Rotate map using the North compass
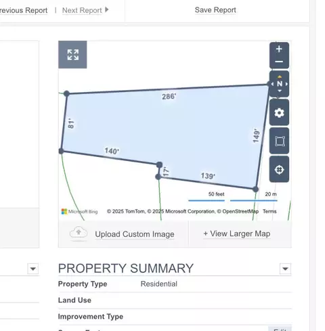The width and height of the screenshot is (325, 331). (x=279, y=84)
